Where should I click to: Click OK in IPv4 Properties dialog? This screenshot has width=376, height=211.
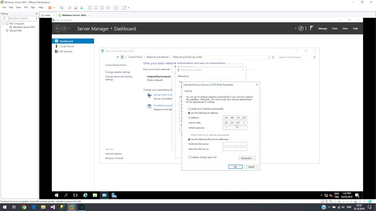pos(235,167)
